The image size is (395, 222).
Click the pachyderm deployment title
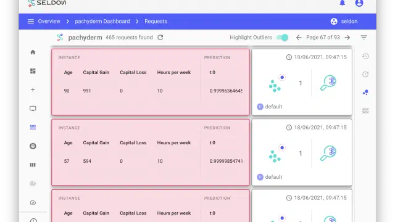coord(85,38)
